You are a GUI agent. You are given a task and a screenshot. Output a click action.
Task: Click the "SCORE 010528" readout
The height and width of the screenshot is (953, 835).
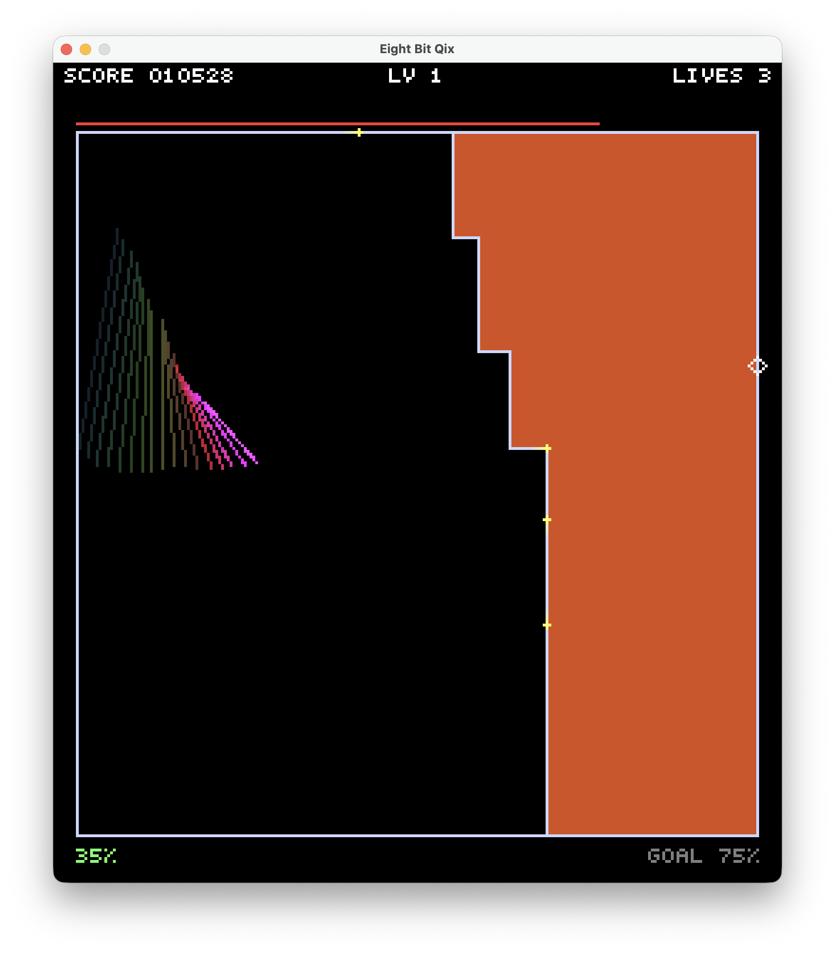pos(148,76)
